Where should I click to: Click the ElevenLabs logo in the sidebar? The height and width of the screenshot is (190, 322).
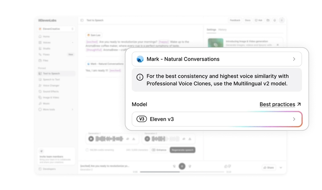click(x=47, y=20)
